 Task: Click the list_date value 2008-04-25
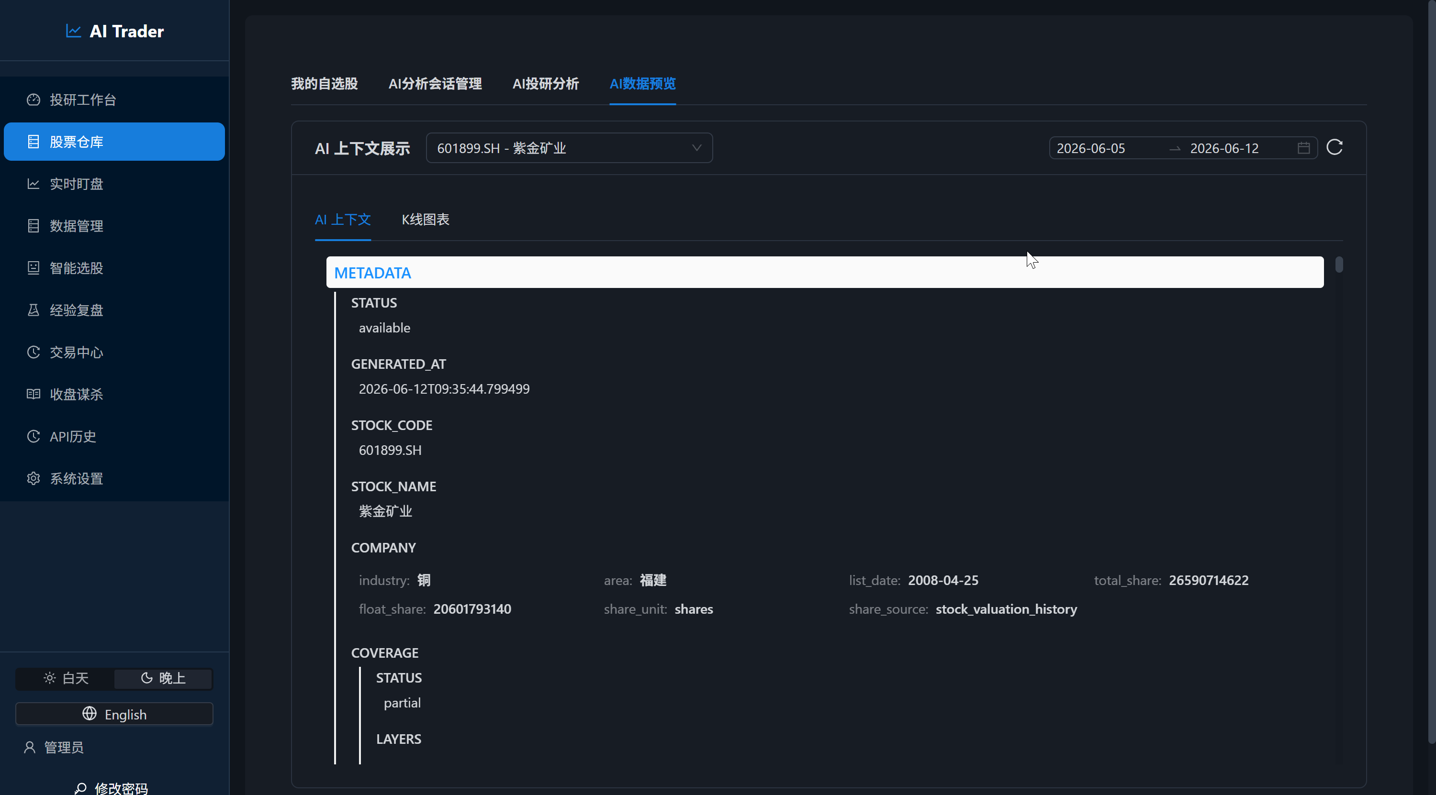[x=942, y=580]
